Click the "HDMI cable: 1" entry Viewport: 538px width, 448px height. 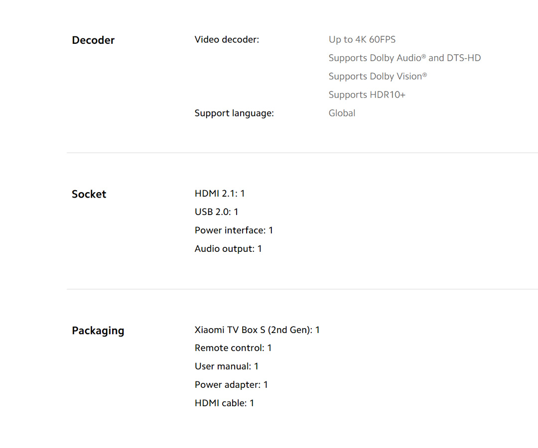point(224,403)
